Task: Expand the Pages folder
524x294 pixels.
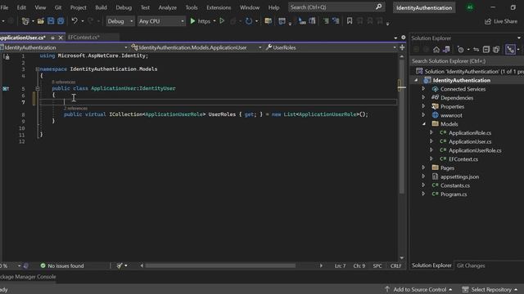Action: click(x=423, y=167)
